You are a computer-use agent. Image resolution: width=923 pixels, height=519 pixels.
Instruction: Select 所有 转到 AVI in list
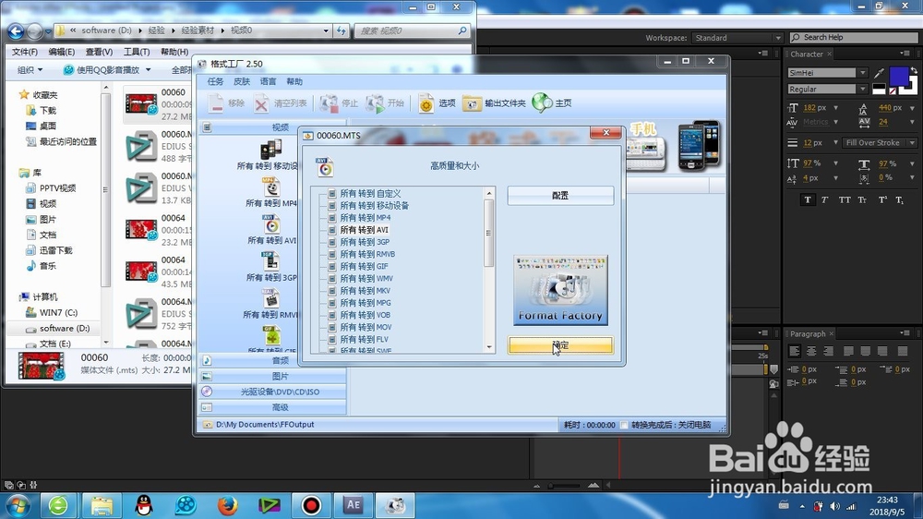[x=364, y=230]
